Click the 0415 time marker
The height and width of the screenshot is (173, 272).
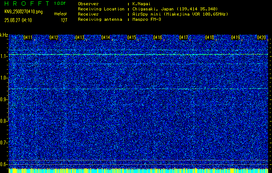click(x=131, y=37)
